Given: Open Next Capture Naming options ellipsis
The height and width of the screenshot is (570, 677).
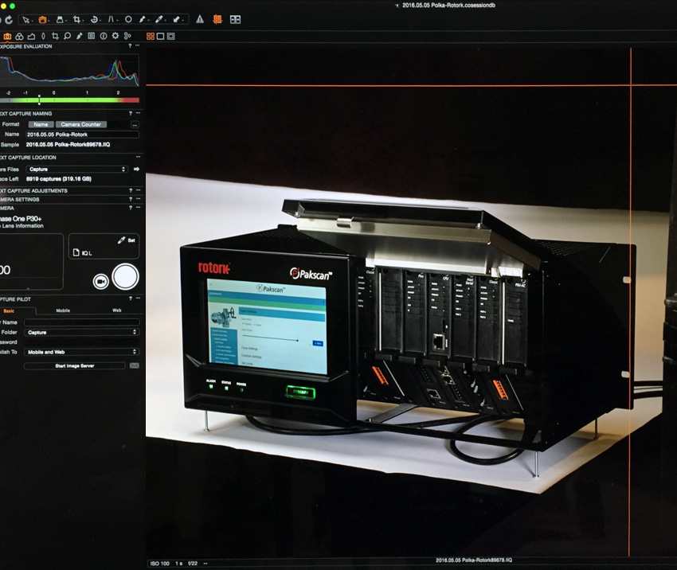Looking at the screenshot, I should click(x=138, y=114).
